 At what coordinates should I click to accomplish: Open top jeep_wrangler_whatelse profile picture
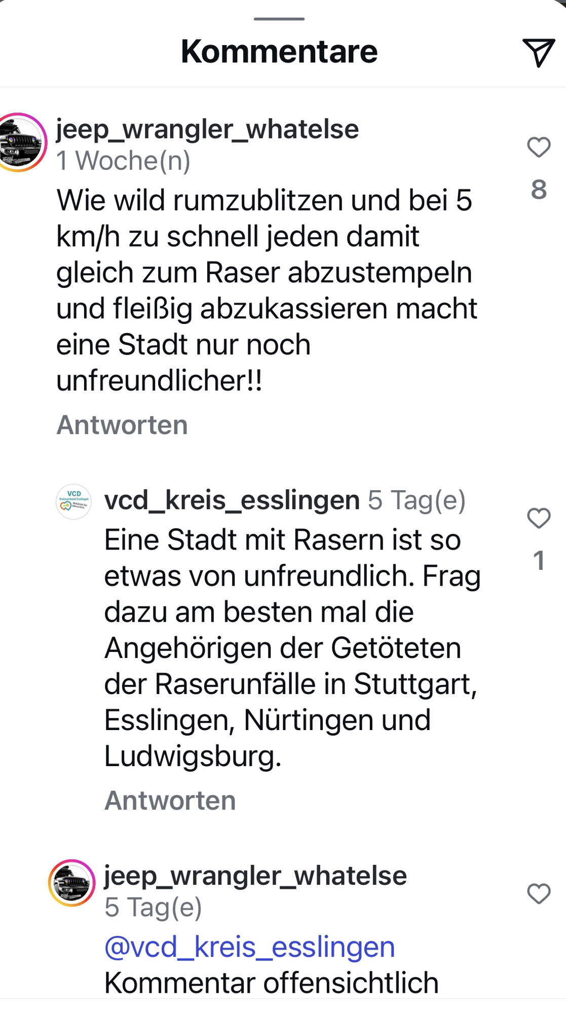click(x=20, y=142)
